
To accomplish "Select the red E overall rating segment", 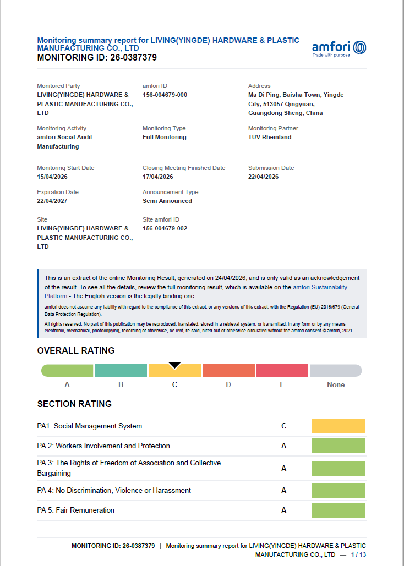I will pos(282,370).
